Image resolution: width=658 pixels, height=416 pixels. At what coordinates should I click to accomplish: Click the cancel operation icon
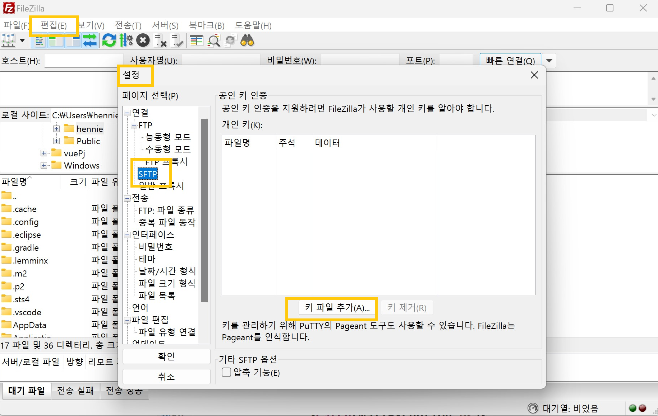[143, 41]
